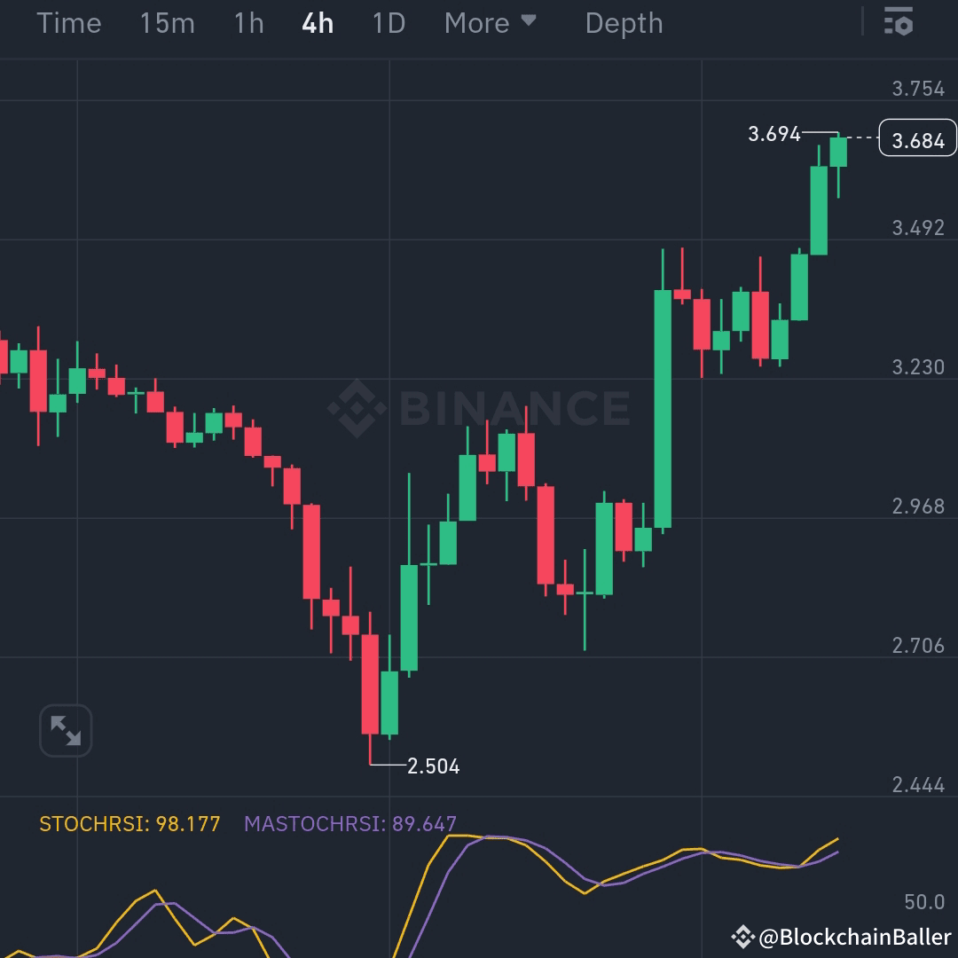The image size is (958, 958).
Task: Click the current price tag showing 3.684
Action: [917, 138]
